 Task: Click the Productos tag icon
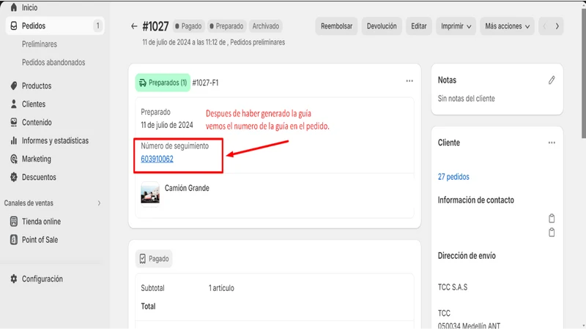(14, 86)
